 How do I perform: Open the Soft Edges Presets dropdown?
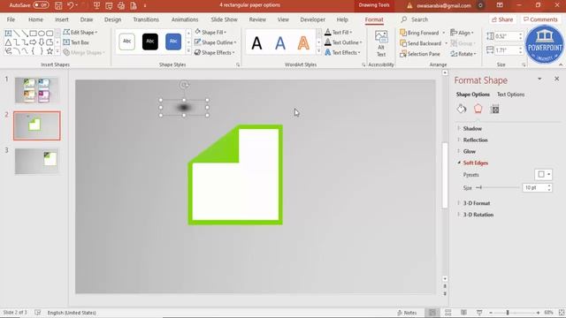[x=544, y=175]
